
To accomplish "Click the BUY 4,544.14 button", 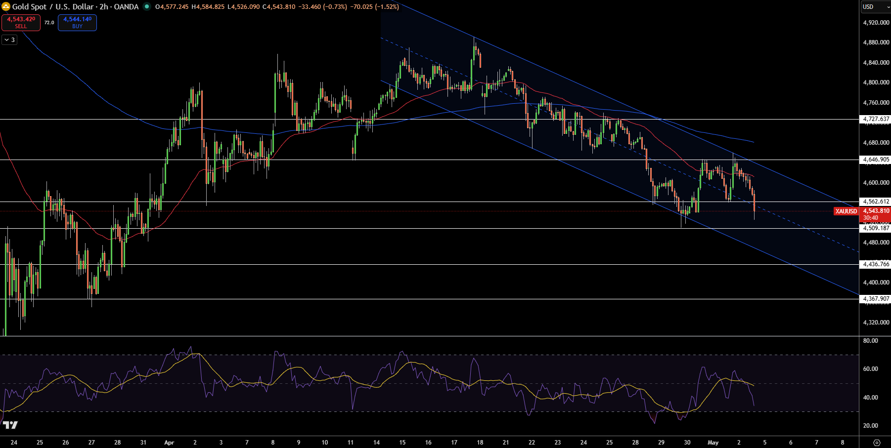I will 77,23.
